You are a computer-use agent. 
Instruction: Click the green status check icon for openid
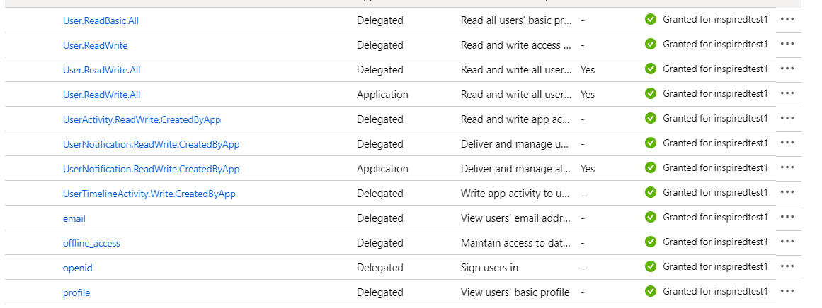click(651, 266)
